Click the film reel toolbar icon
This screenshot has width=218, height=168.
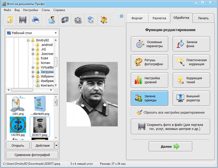click(78, 19)
